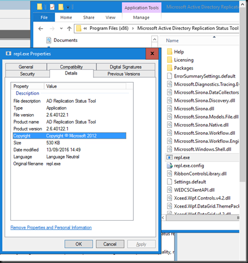This screenshot has height=263, width=248.
Task: Switch to the Home ribbon tab
Action: 66,17
